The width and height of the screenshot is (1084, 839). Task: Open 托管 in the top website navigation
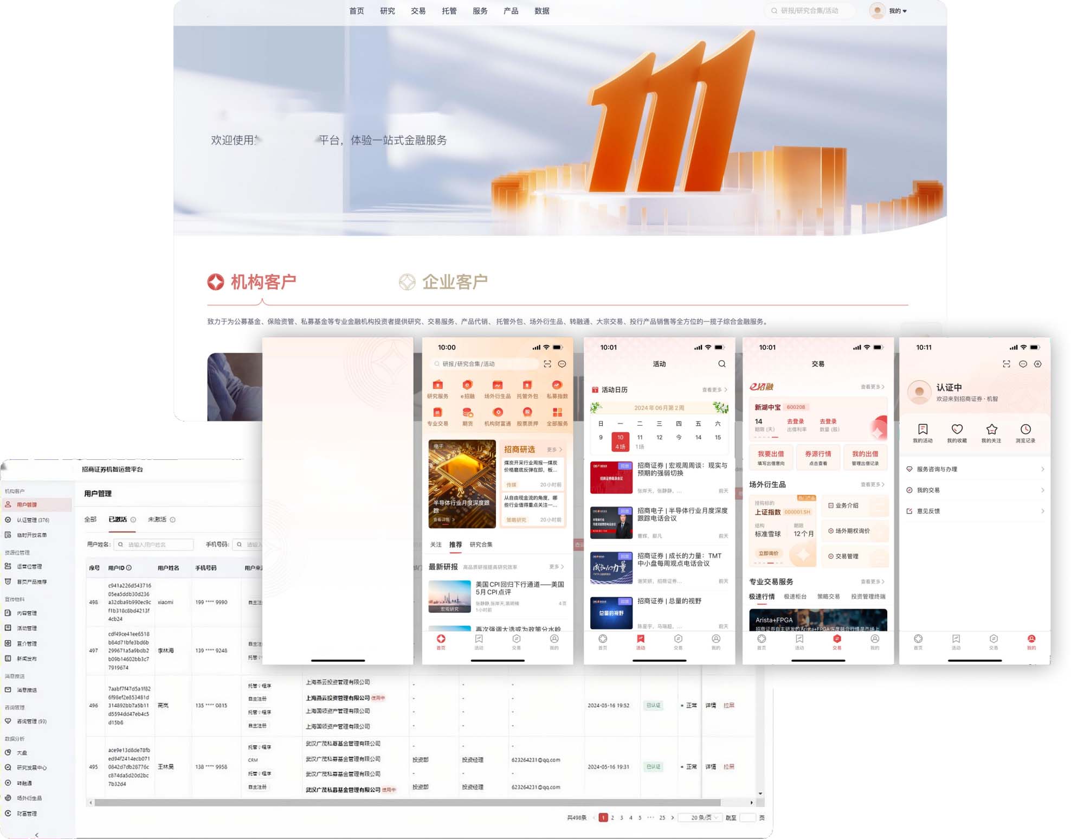tap(449, 11)
